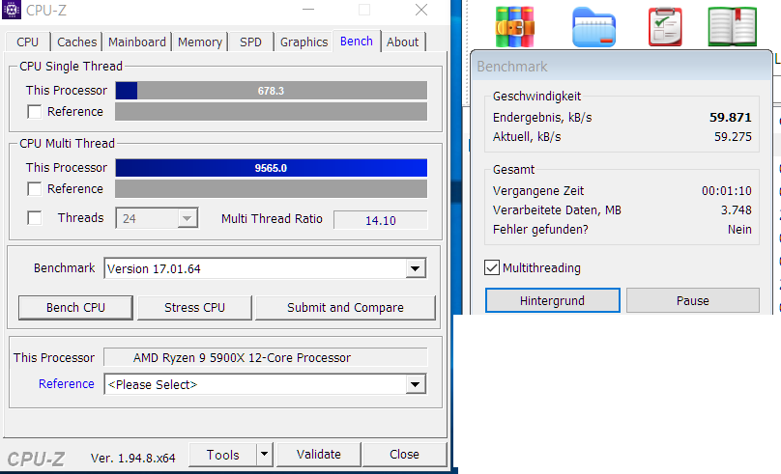Click the Verarbeitete Daten value 3.748
Image resolution: width=781 pixels, height=474 pixels.
pyautogui.click(x=737, y=209)
